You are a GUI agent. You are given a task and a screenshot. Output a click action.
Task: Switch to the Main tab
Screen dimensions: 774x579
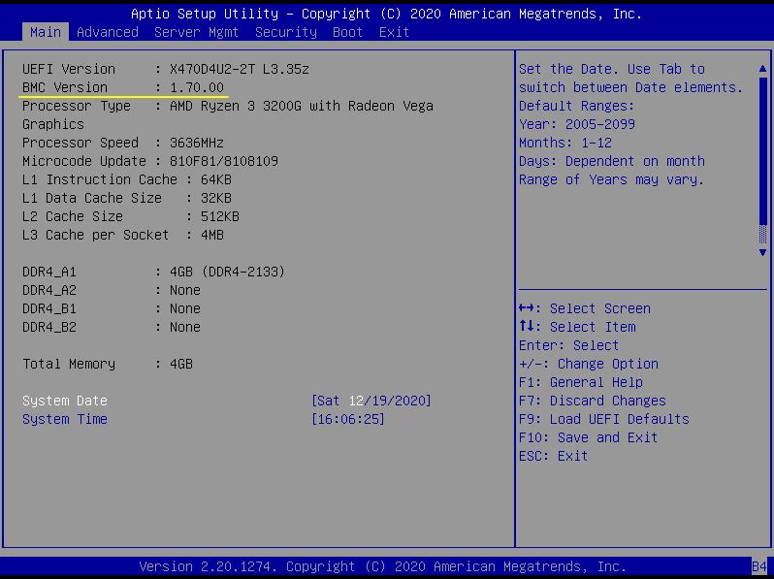click(46, 32)
